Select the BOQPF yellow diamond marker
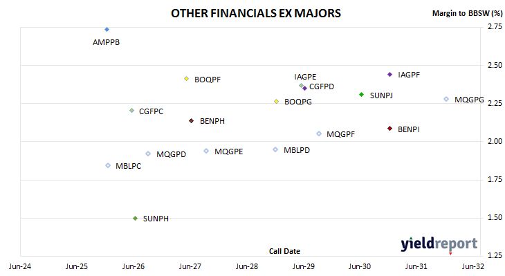This screenshot has width=505, height=276. tap(187, 79)
